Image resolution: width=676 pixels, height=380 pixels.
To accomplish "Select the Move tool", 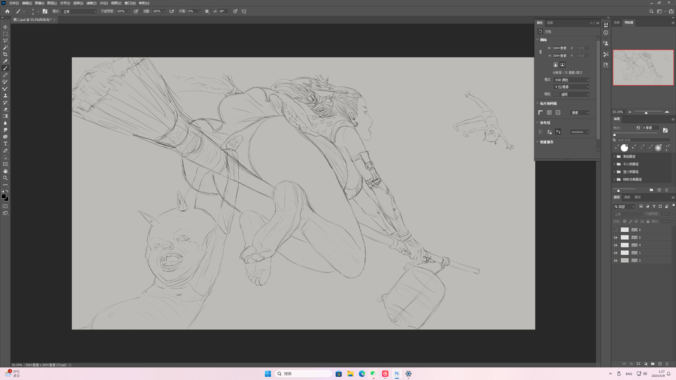I will click(x=5, y=27).
